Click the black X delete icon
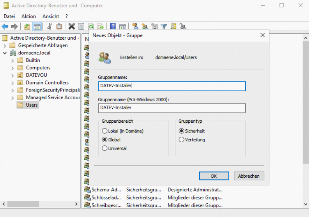309x217 pixels. 71,26
